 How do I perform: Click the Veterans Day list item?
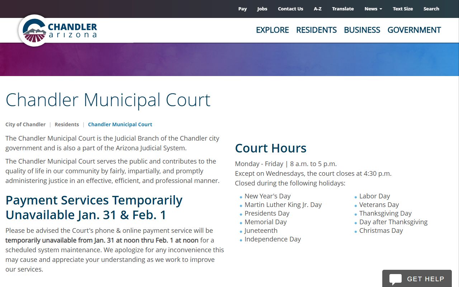[379, 205]
